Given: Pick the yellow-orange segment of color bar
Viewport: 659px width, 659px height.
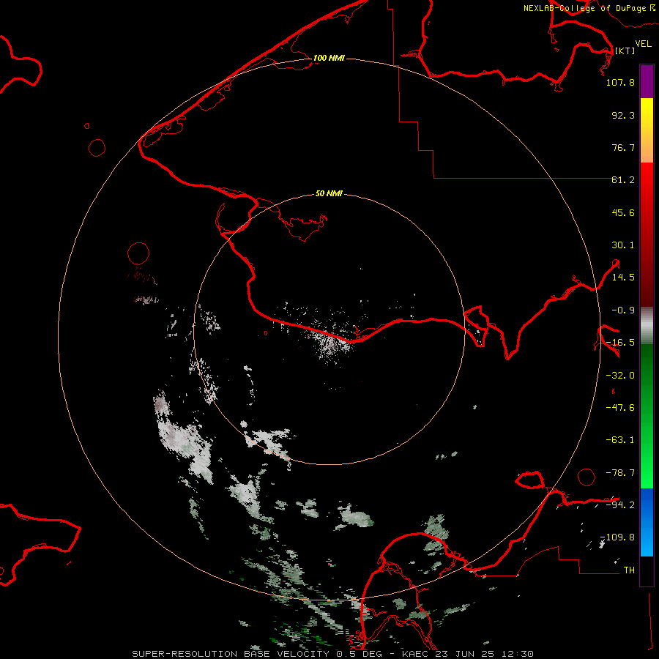Looking at the screenshot, I should click(x=647, y=130).
